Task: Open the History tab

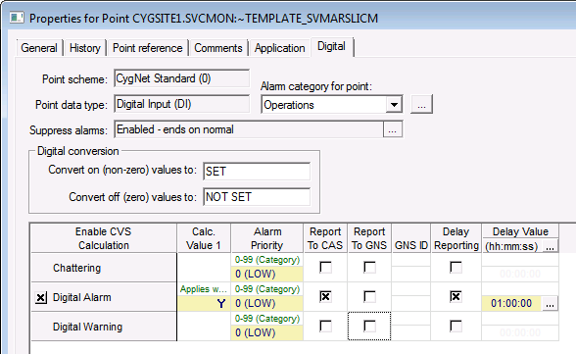Action: 85,48
